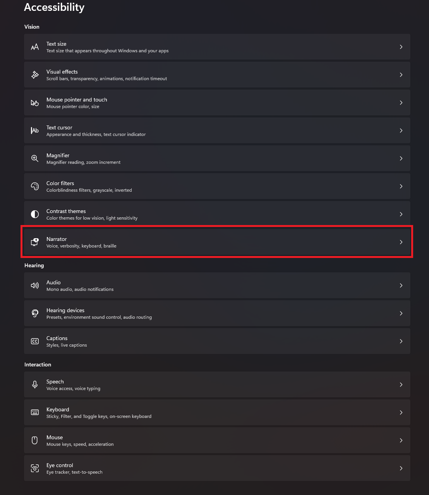
Task: Click the Visual effects sparkle icon
Action: click(x=35, y=75)
